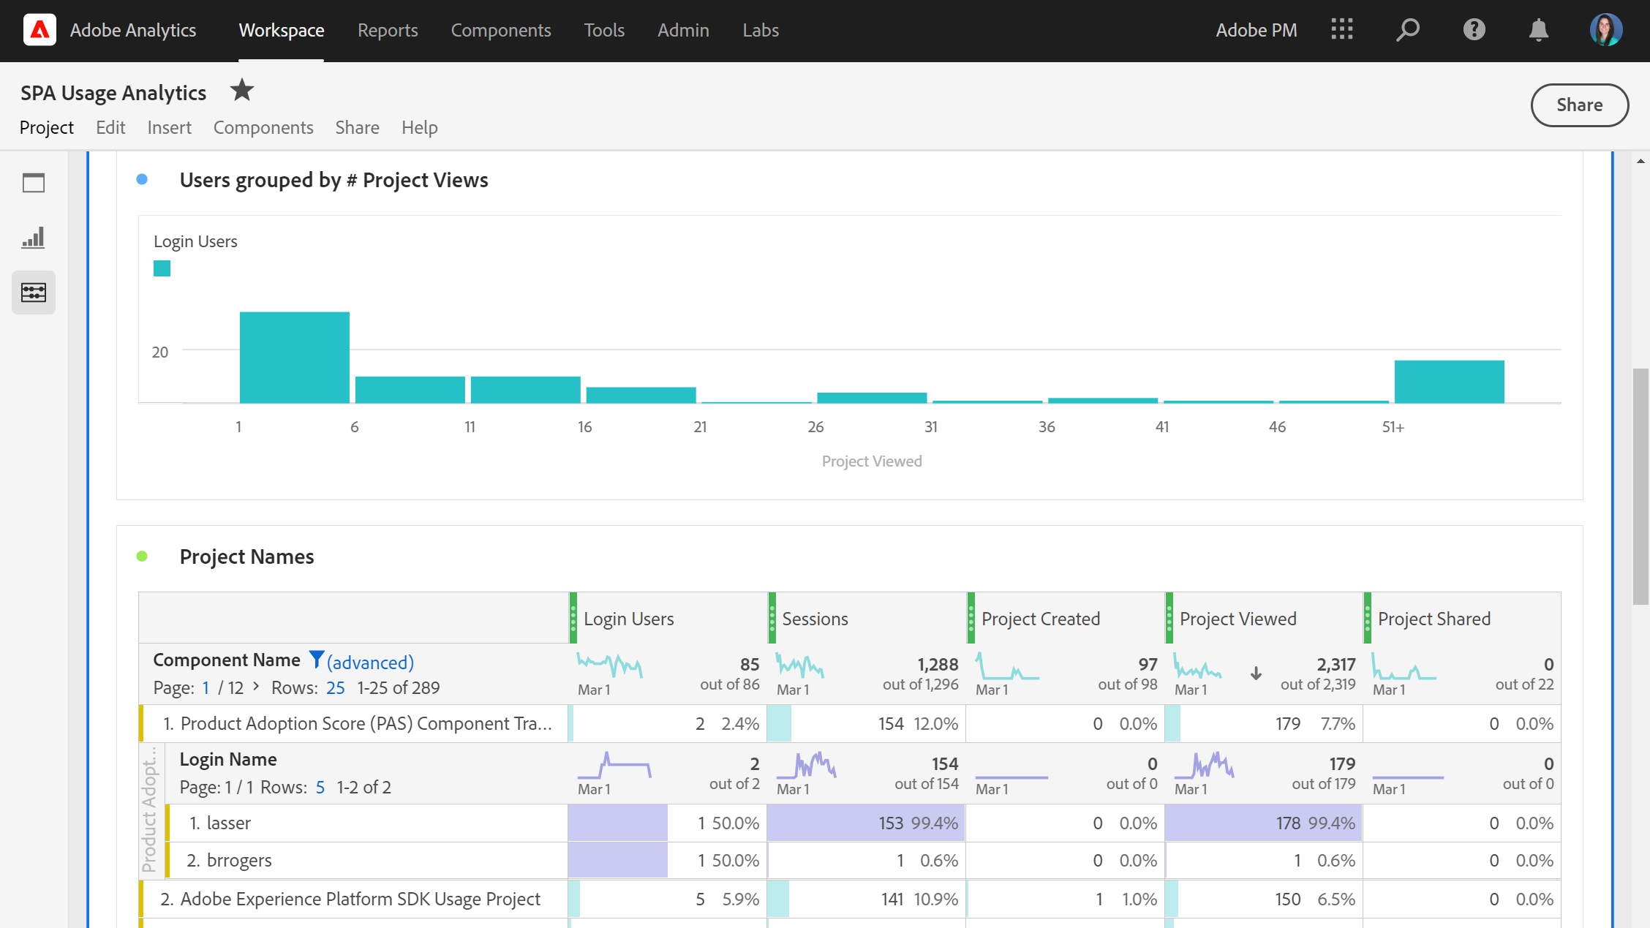Click the filter funnel next to Component Name
The width and height of the screenshot is (1650, 928).
coord(316,660)
